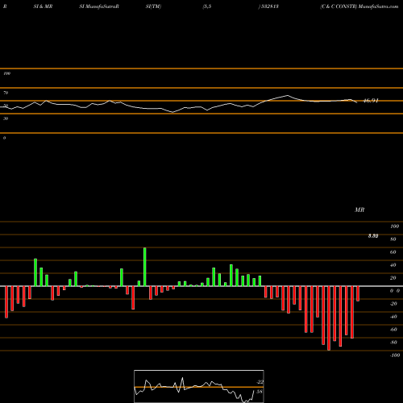Click the 80 label on MR axis
Screen dimensions: 403x403
(393, 239)
